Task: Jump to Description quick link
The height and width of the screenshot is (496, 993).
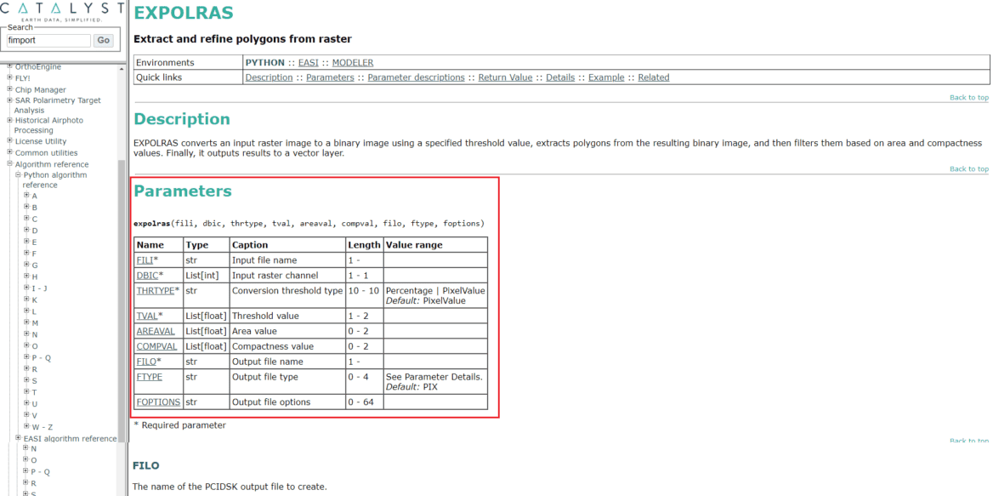Action: click(270, 77)
